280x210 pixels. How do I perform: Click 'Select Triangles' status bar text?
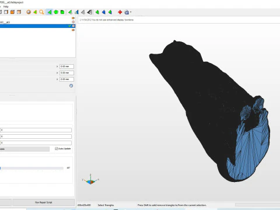106,205
